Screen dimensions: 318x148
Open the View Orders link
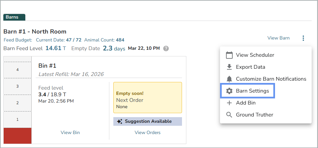tap(147, 133)
